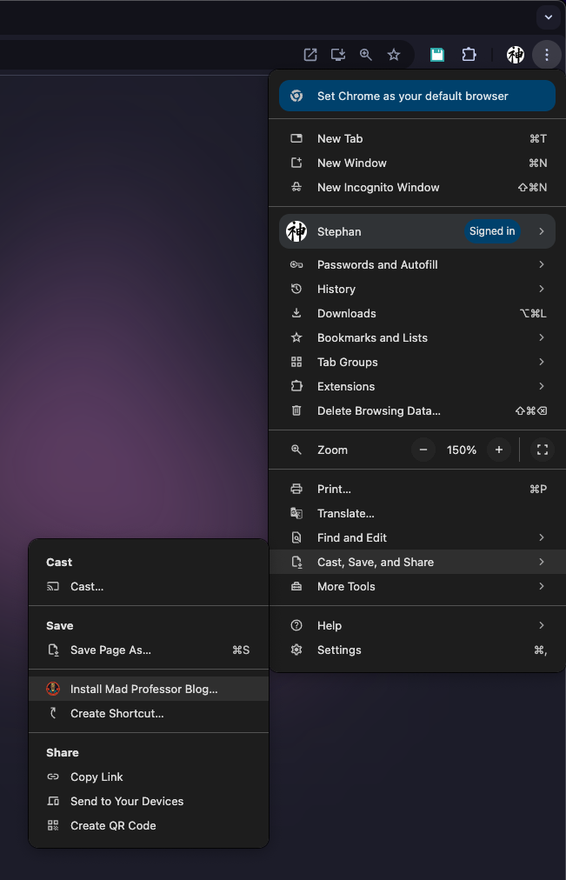566x880 pixels.
Task: Click the Cast, Save, and Share icon
Action: [x=296, y=562]
